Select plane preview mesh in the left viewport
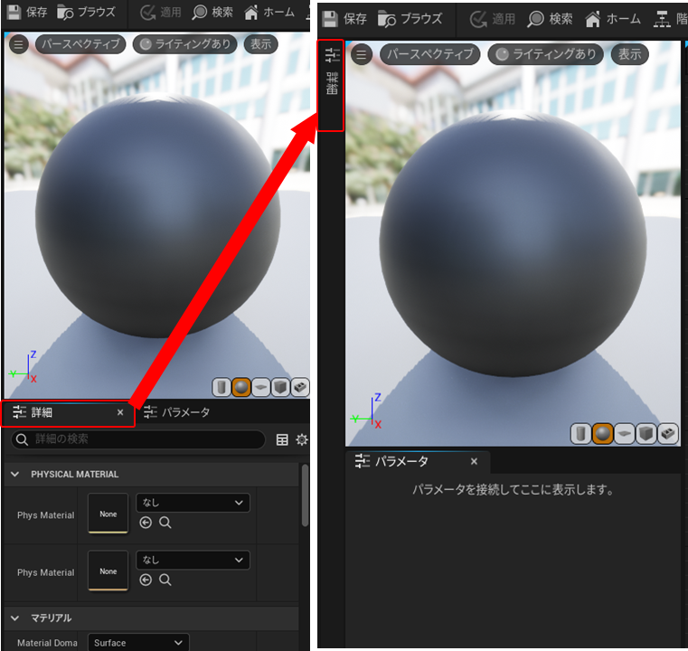Viewport: 688px width, 651px height. pos(260,387)
